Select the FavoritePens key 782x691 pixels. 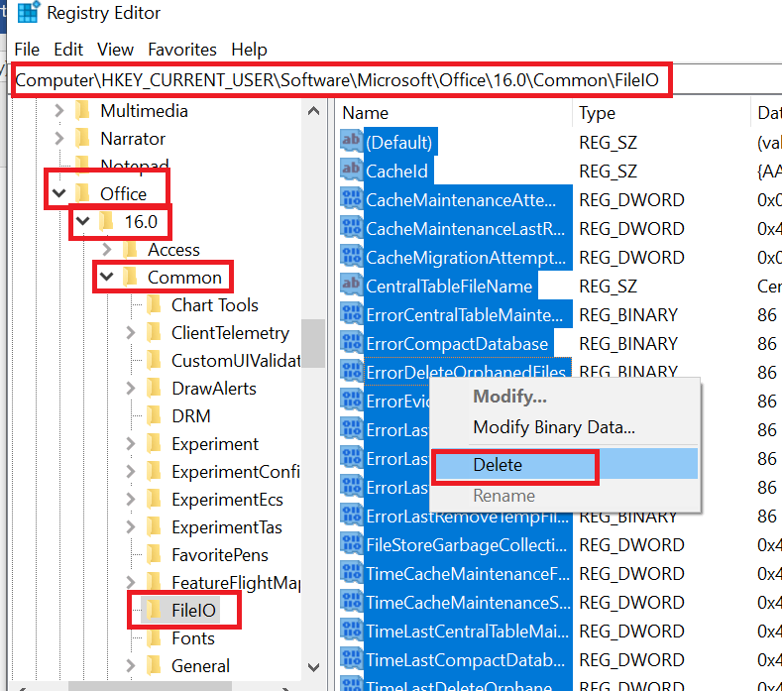220,555
